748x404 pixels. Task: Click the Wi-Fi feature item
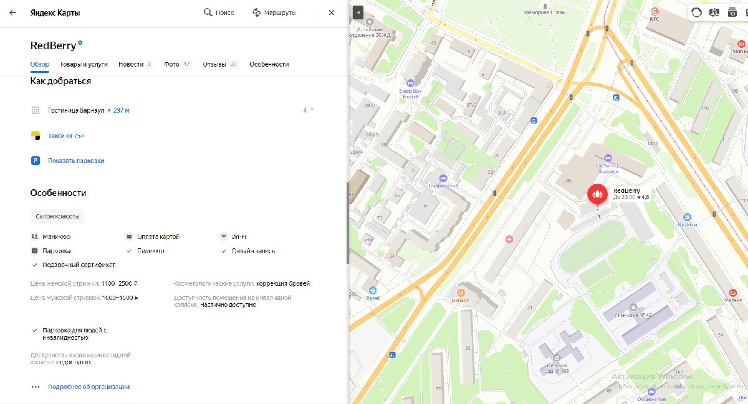coord(234,237)
